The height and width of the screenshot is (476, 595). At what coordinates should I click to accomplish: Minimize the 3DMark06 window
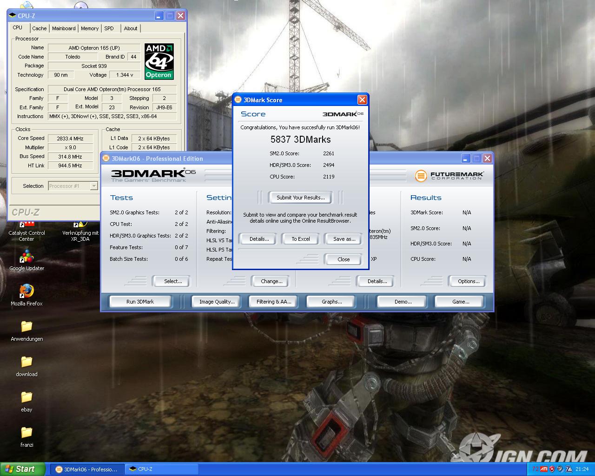(465, 159)
